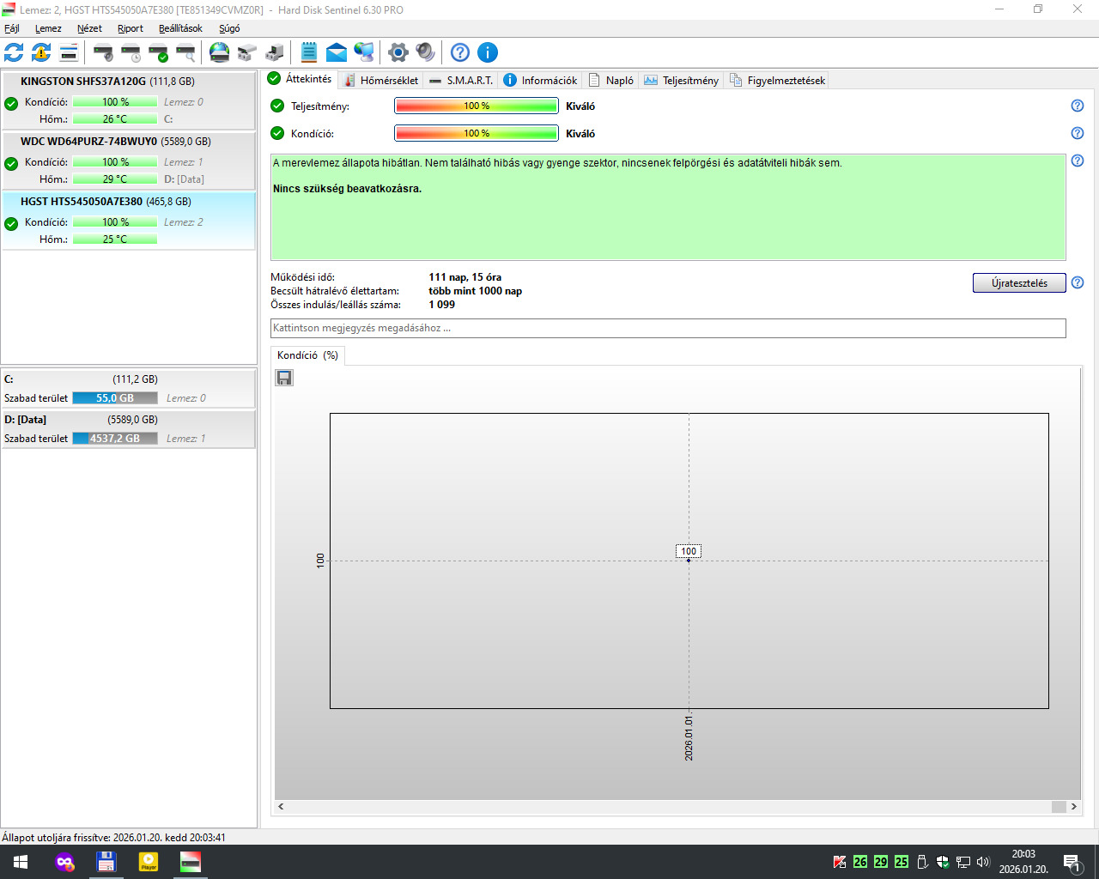Screen dimensions: 1099x879
Task: Switch to the Teljesítmény tab
Action: pyautogui.click(x=682, y=80)
